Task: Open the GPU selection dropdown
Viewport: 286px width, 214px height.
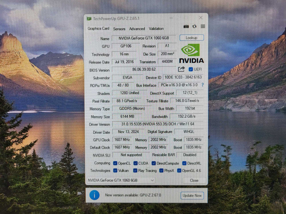Action: 121,180
